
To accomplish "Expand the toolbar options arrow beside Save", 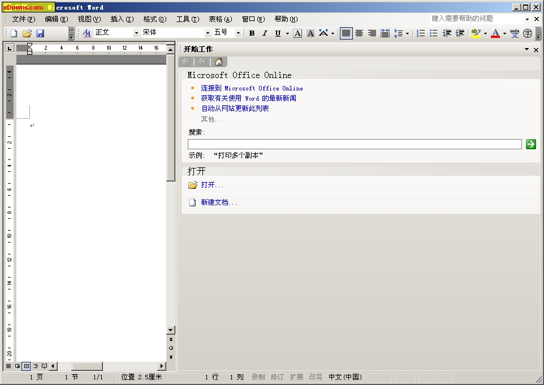I will [x=71, y=33].
